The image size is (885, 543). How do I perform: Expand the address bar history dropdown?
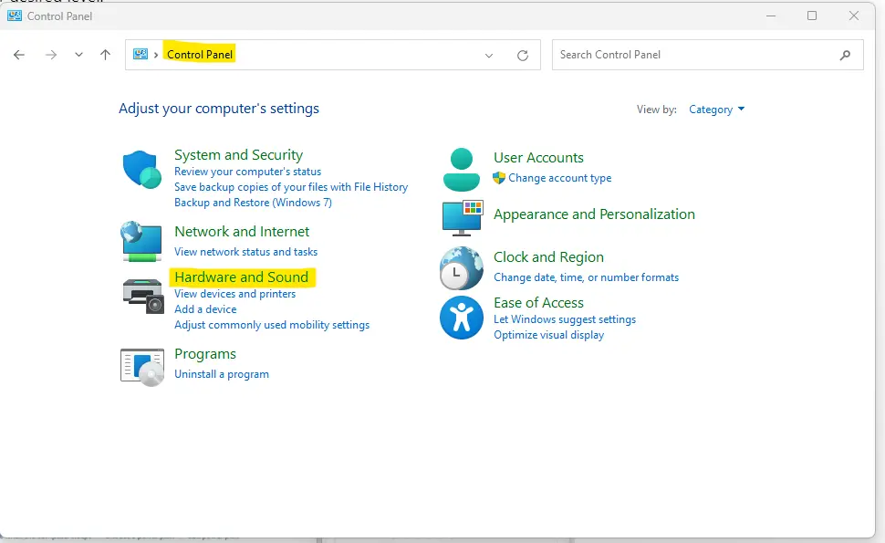pyautogui.click(x=489, y=56)
